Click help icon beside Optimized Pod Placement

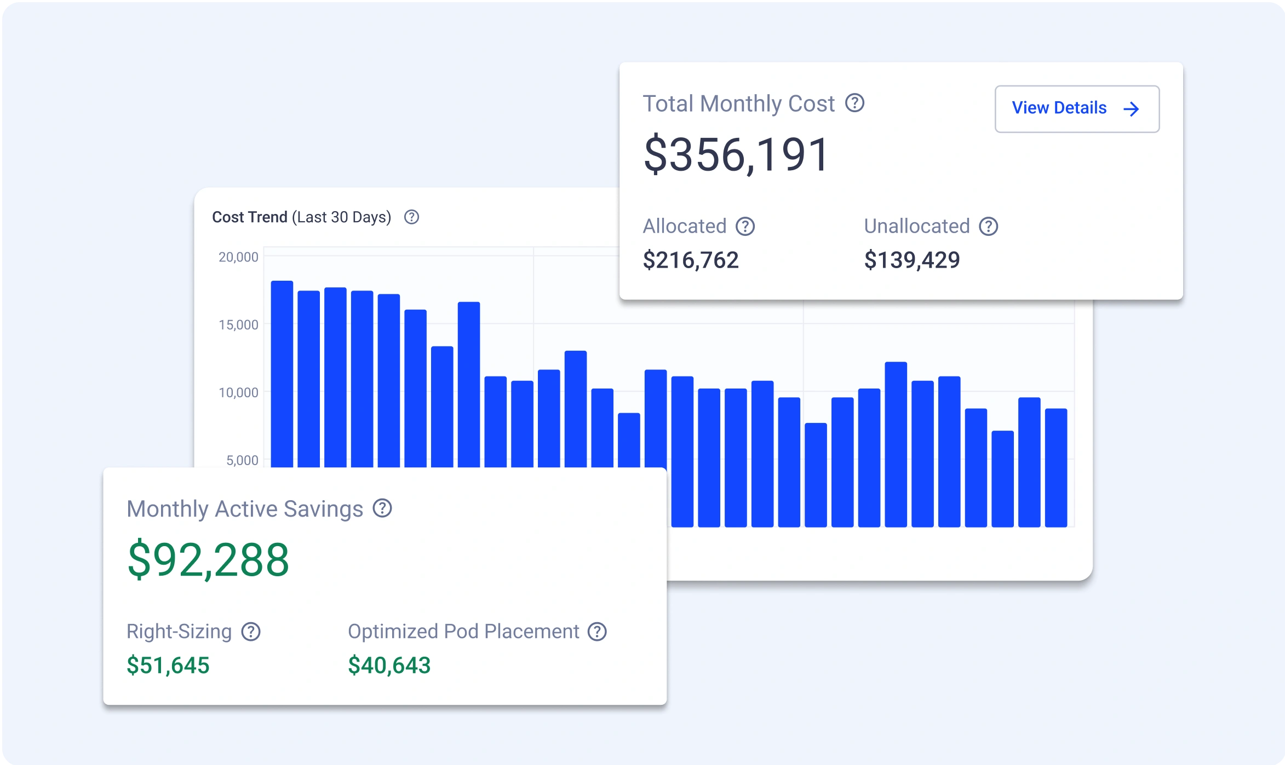(597, 631)
